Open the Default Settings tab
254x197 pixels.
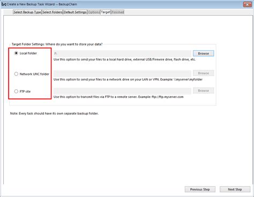point(75,12)
